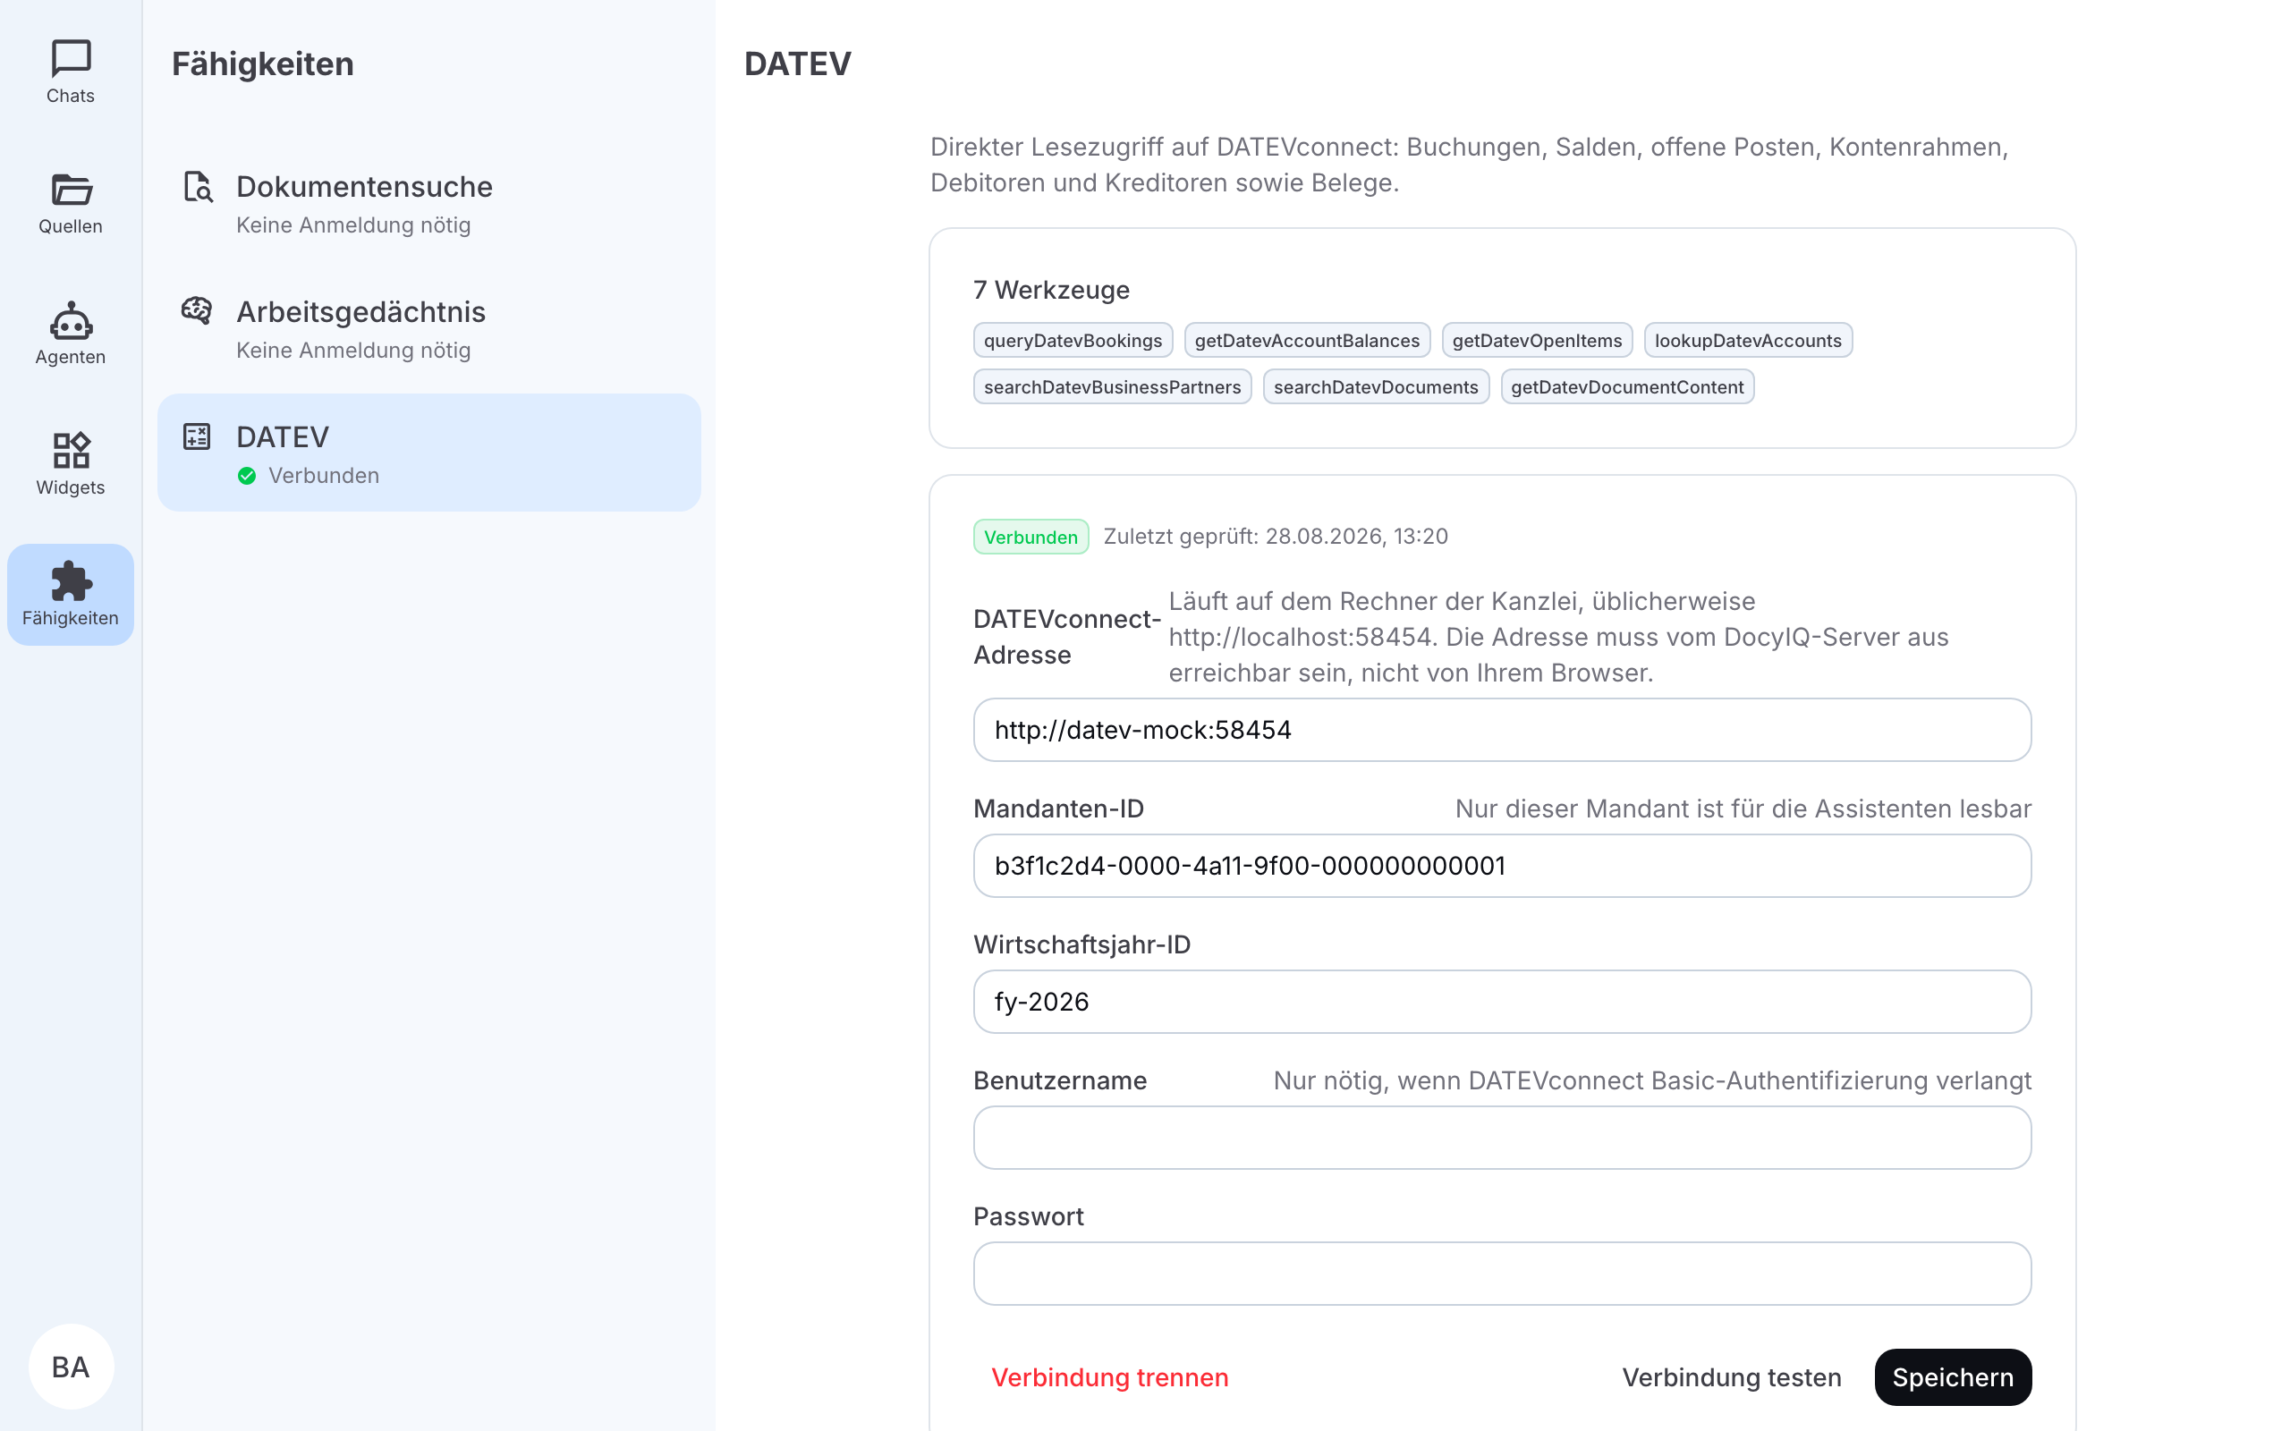Viewport: 2290px width, 1431px height.
Task: Select the DATEV skill entry
Action: [x=428, y=453]
